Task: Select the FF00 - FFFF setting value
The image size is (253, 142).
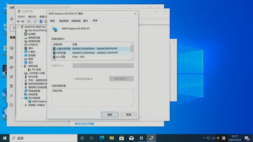Action: pyautogui.click(x=78, y=57)
